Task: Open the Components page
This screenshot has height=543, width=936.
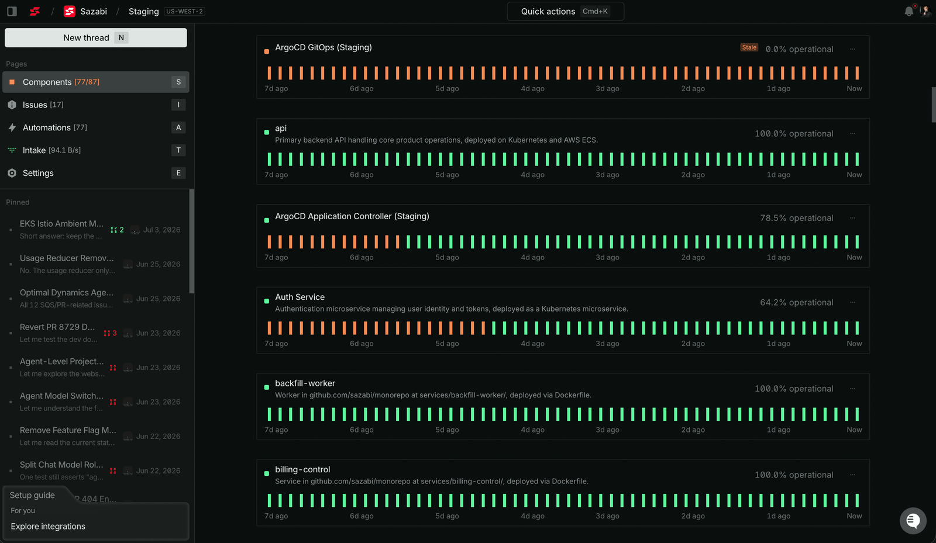Action: tap(96, 82)
